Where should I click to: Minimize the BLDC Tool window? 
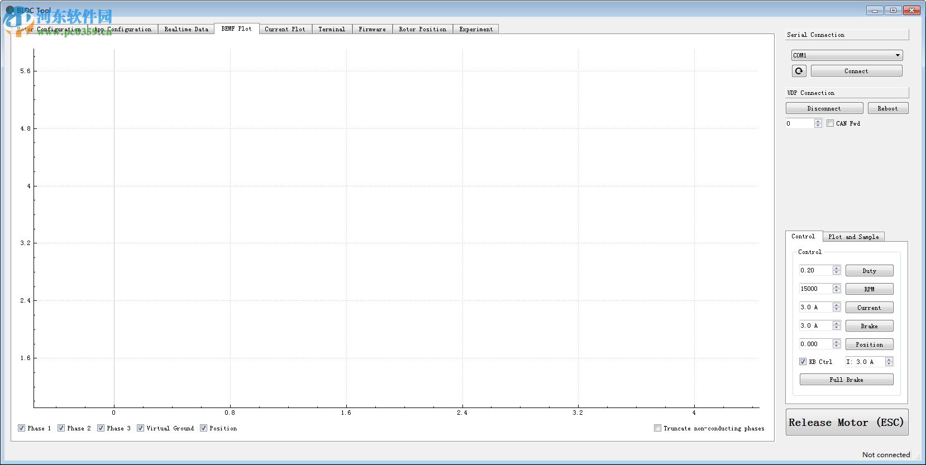(875, 10)
